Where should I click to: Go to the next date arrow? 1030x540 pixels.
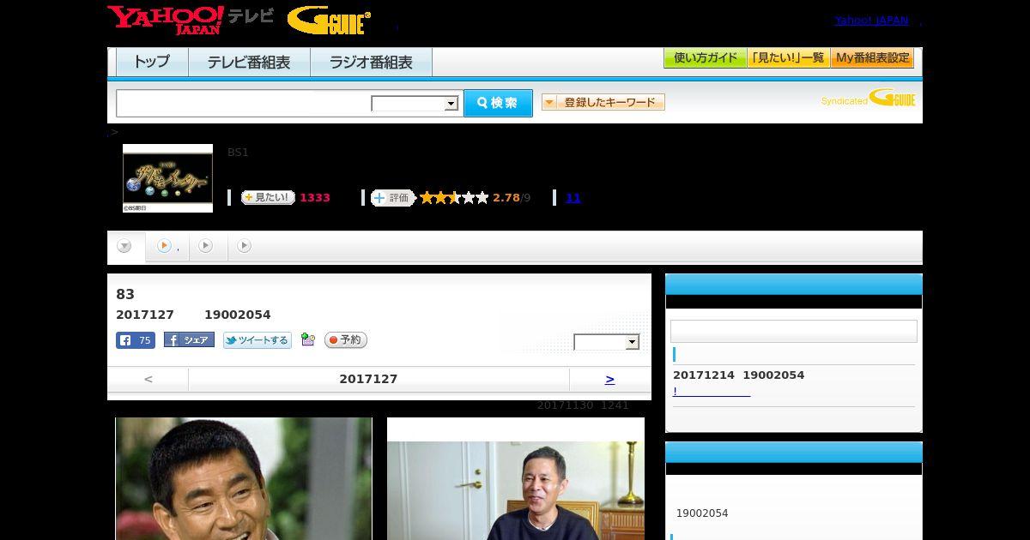[x=609, y=379]
